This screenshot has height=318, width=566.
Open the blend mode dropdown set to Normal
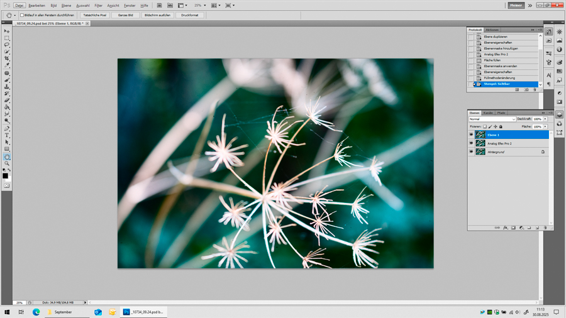492,119
